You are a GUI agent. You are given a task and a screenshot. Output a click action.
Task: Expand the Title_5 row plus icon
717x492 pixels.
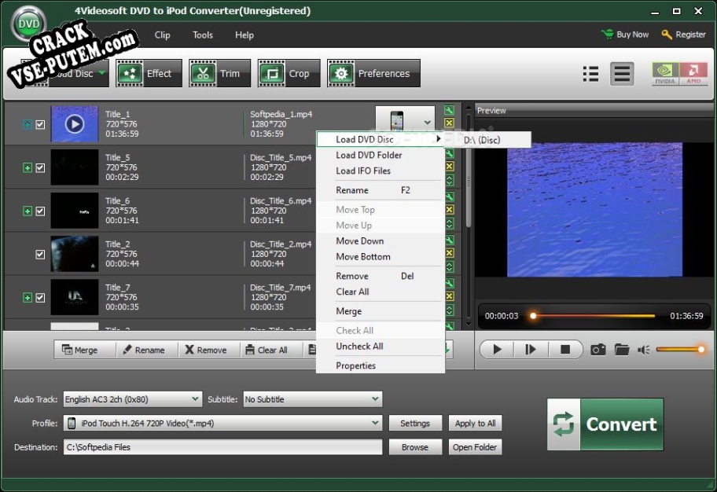28,168
